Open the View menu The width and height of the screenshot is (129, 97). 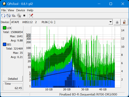point(11,10)
